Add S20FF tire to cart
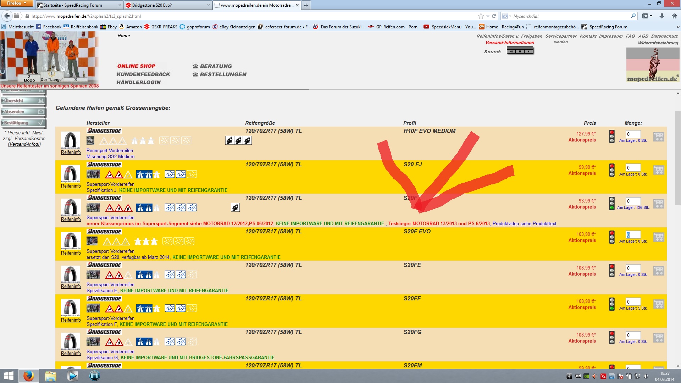Image resolution: width=681 pixels, height=383 pixels. tap(659, 304)
